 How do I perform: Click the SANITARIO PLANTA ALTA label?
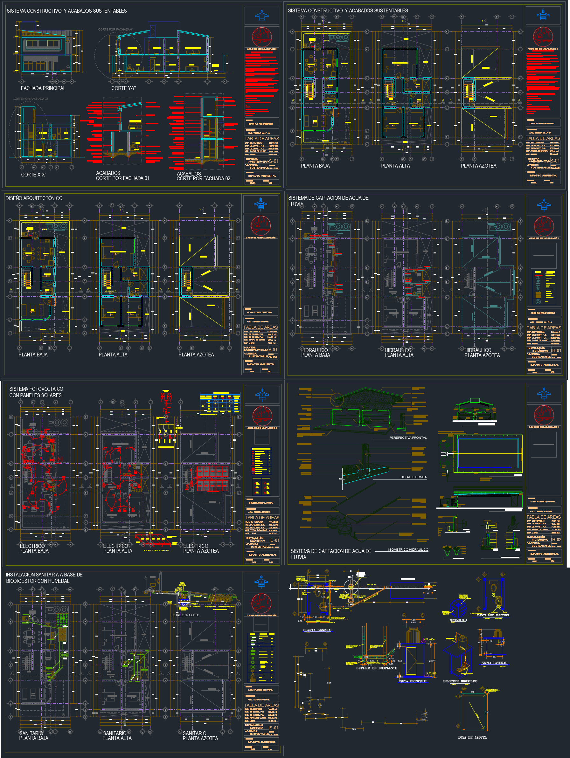117,735
